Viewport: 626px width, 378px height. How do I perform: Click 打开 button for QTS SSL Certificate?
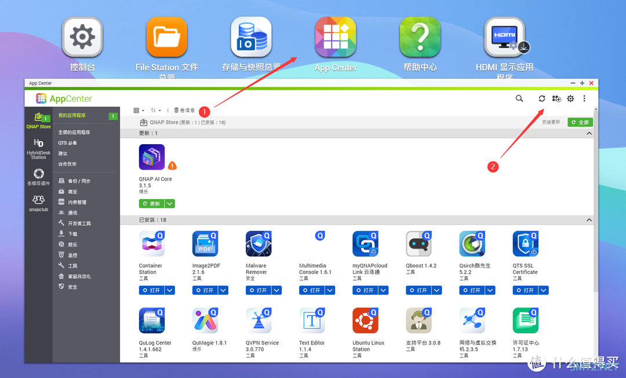pyautogui.click(x=525, y=290)
